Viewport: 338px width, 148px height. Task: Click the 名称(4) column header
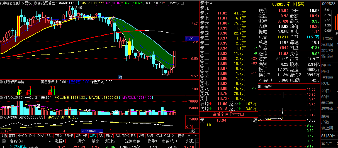click(x=16, y=141)
